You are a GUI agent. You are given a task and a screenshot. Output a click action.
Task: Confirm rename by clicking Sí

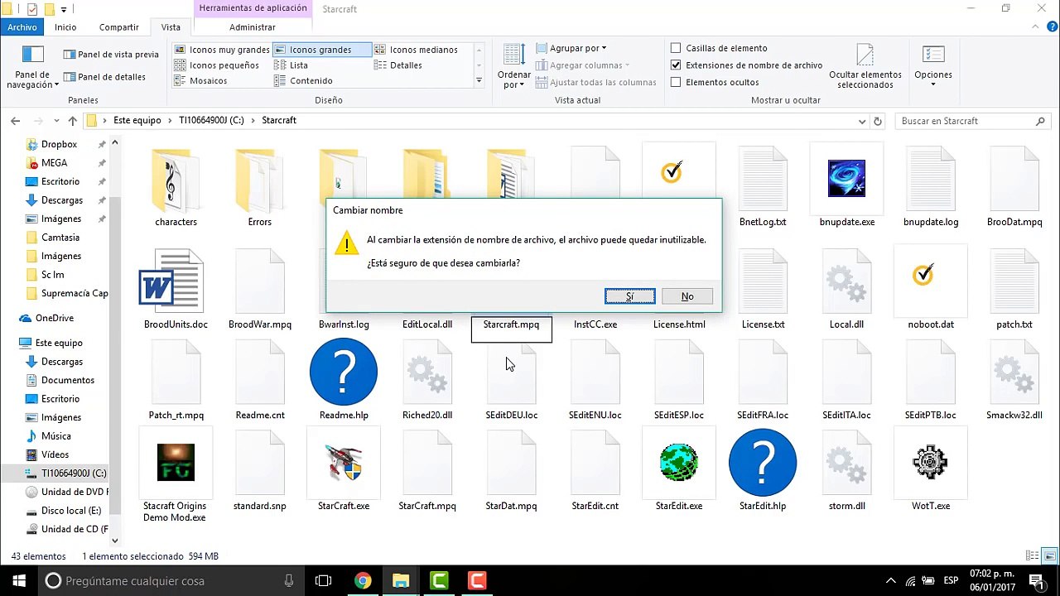pos(630,296)
